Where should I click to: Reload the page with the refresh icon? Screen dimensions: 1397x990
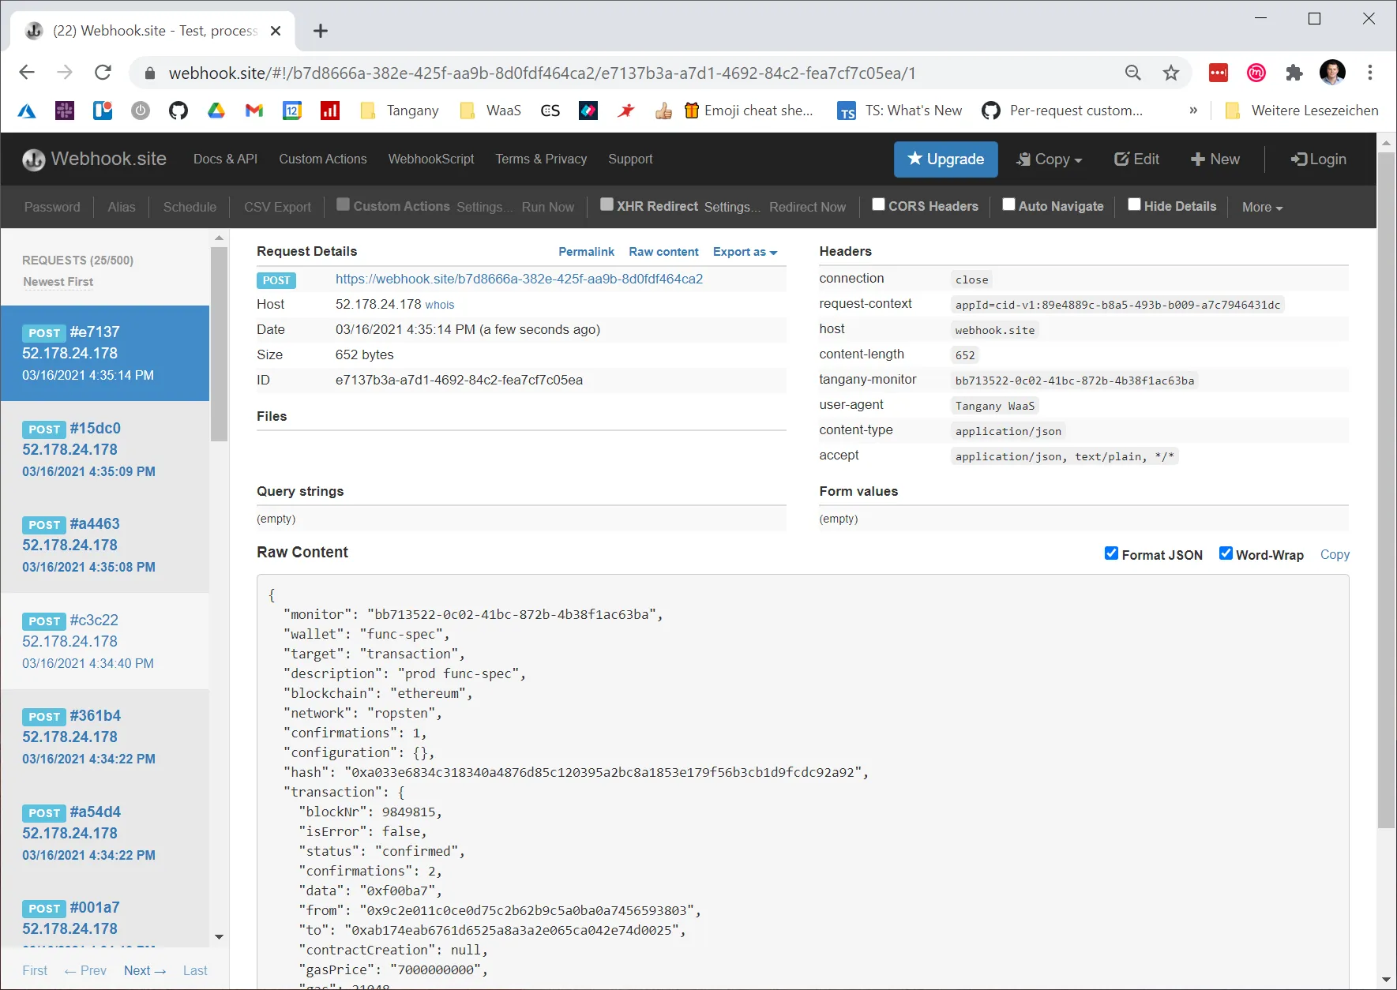(103, 73)
